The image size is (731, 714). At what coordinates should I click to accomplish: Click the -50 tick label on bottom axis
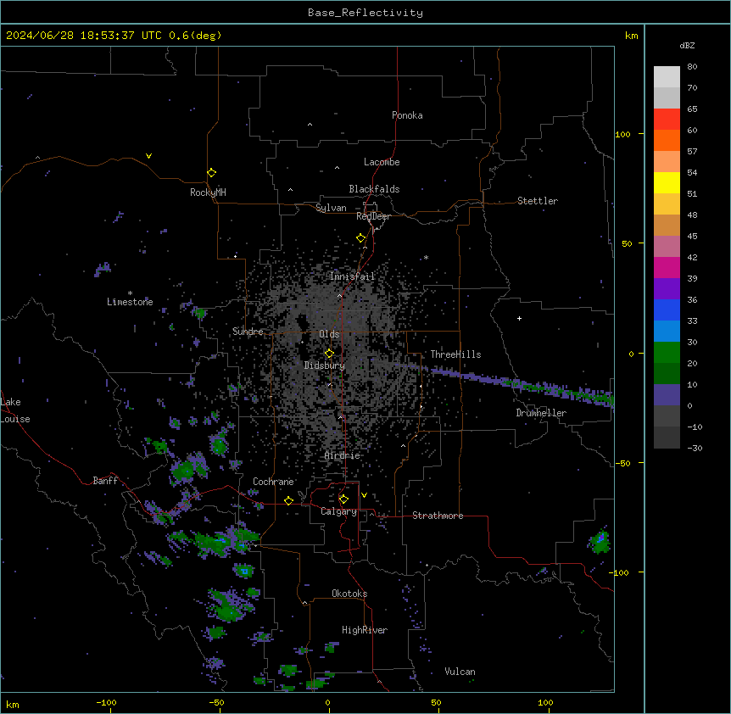216,702
